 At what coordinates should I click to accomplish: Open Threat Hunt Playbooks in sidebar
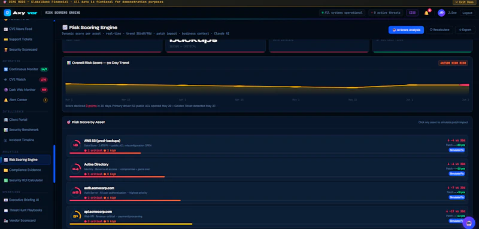[x=26, y=210]
